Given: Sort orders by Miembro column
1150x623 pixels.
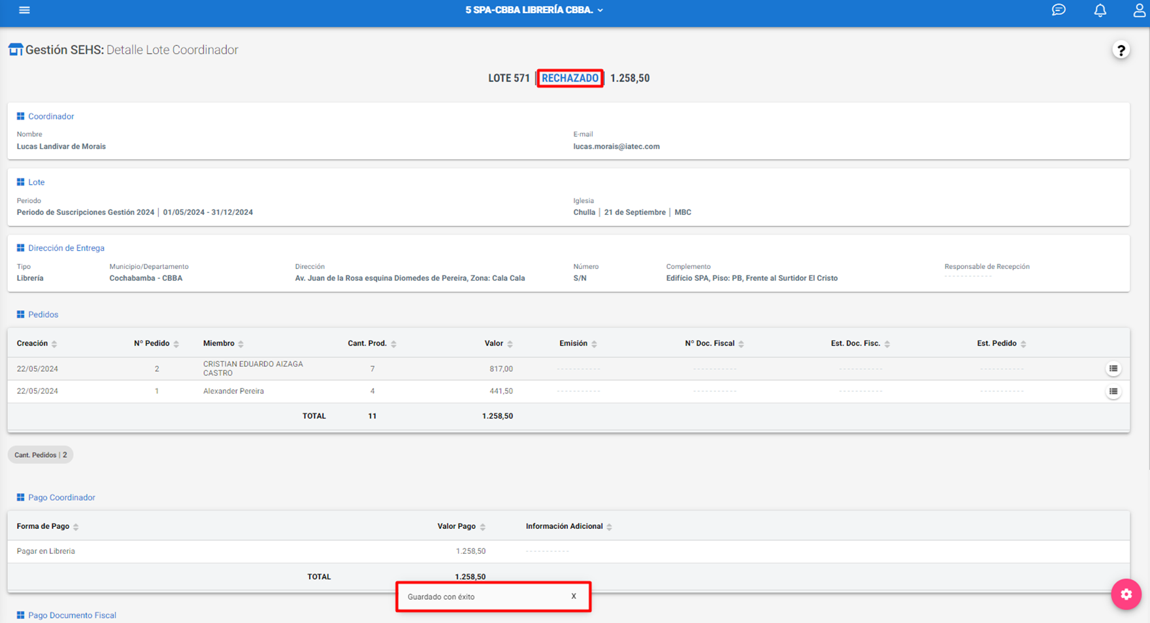Looking at the screenshot, I should point(223,343).
